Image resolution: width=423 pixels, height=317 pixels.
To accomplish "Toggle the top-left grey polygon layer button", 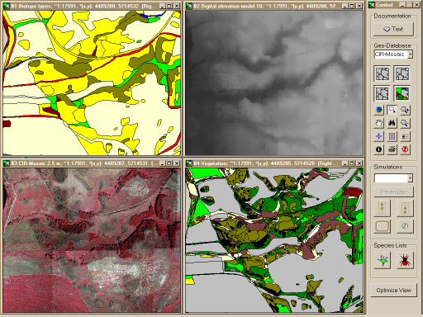I will pyautogui.click(x=383, y=73).
